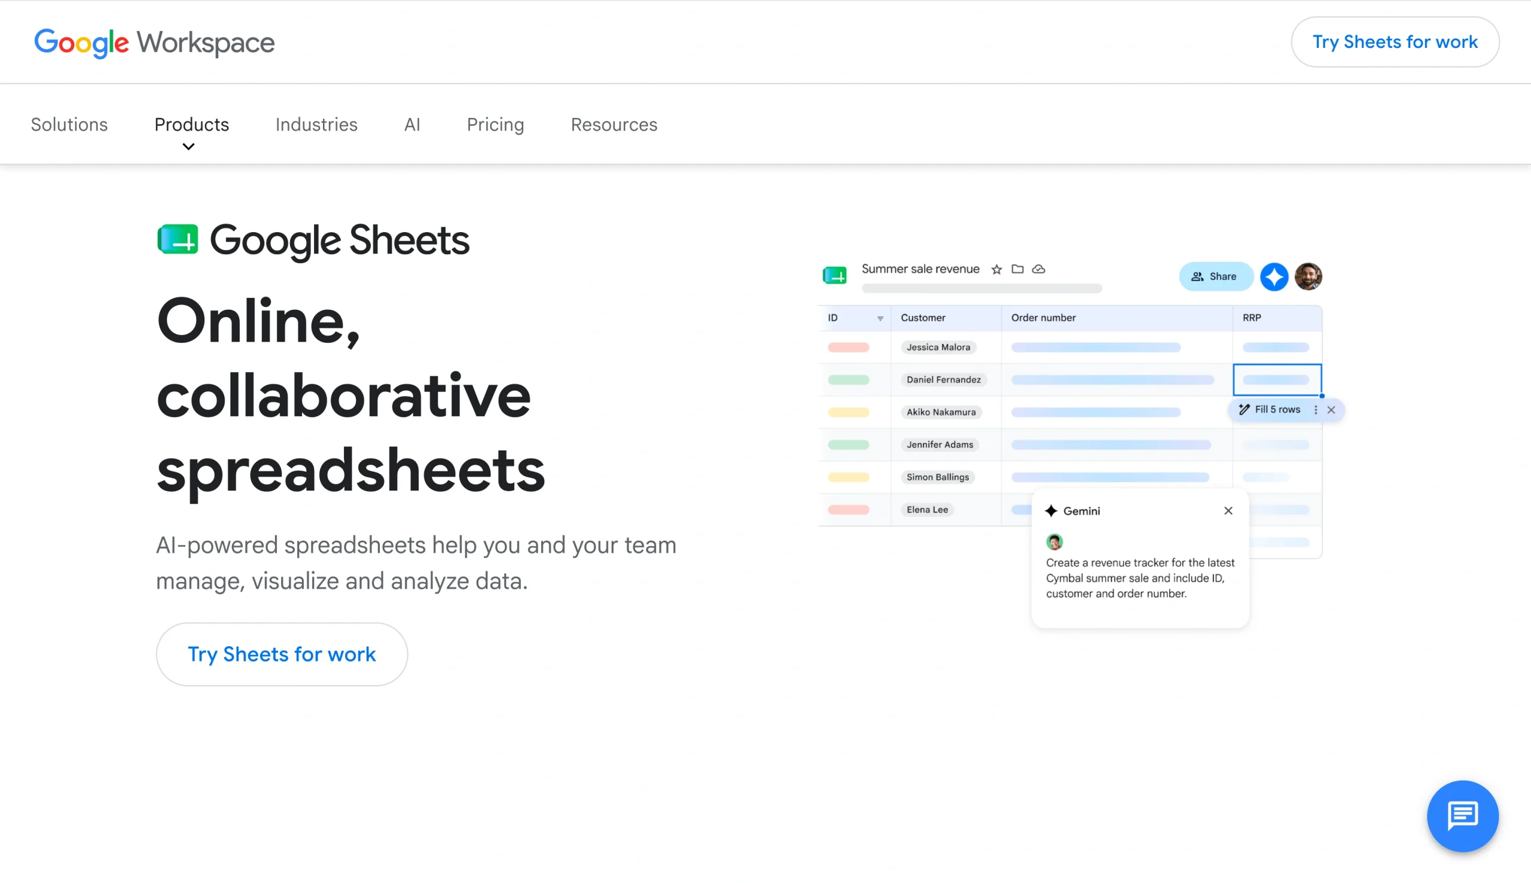Click the Fill 5 rows label
1531x883 pixels.
[1277, 409]
